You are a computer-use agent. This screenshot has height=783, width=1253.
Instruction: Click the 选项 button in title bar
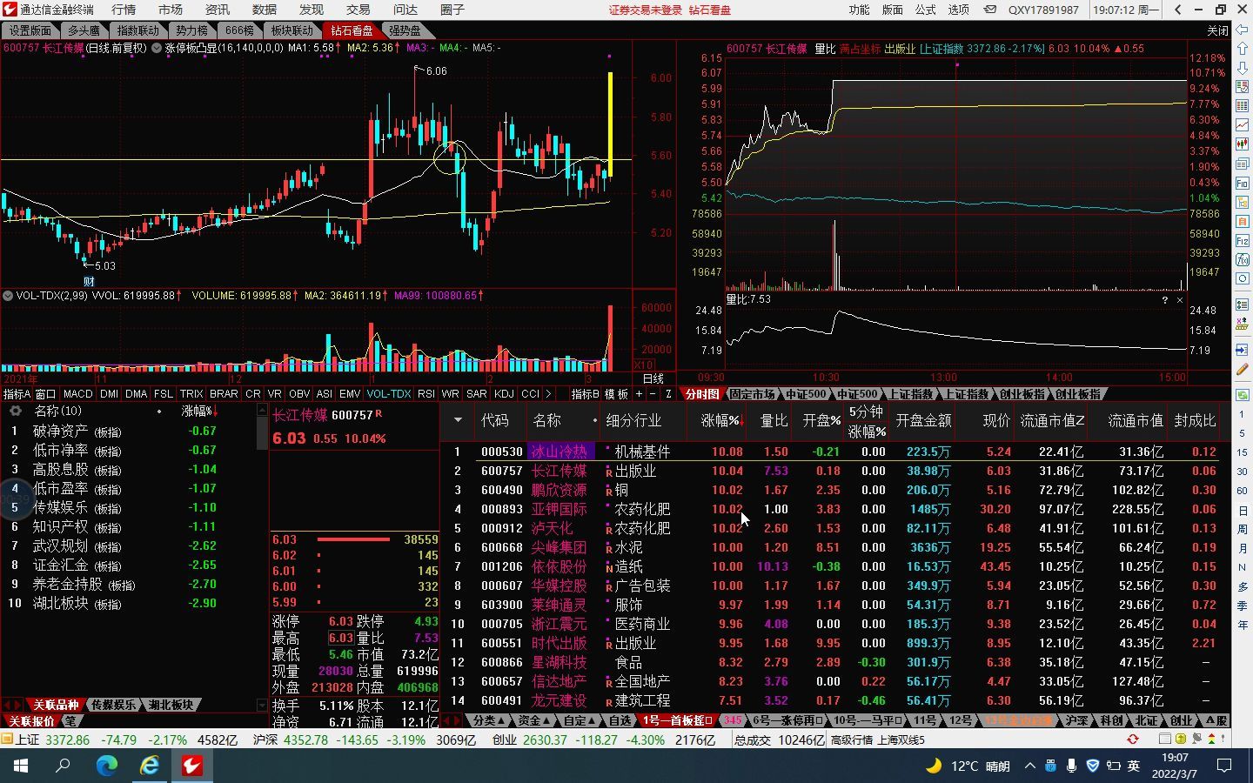959,10
